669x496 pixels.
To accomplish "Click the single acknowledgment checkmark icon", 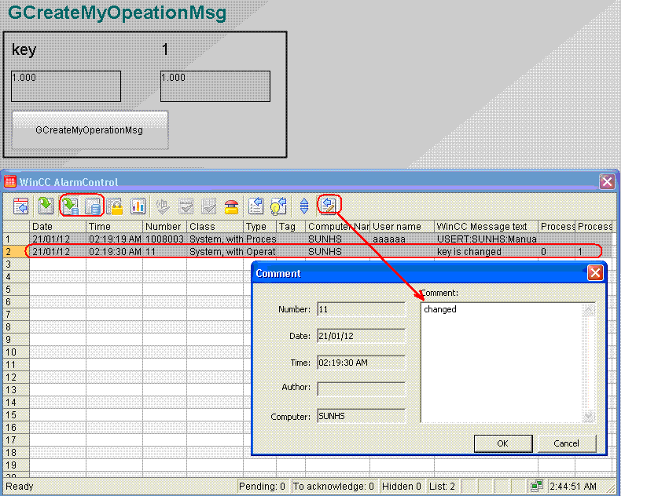I will coord(186,206).
